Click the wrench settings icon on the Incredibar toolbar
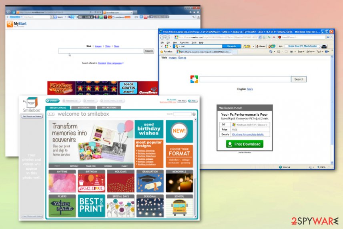 [193, 17]
